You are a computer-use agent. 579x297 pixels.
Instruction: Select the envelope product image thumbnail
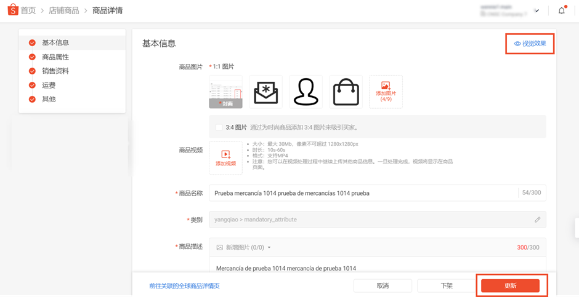click(x=266, y=92)
